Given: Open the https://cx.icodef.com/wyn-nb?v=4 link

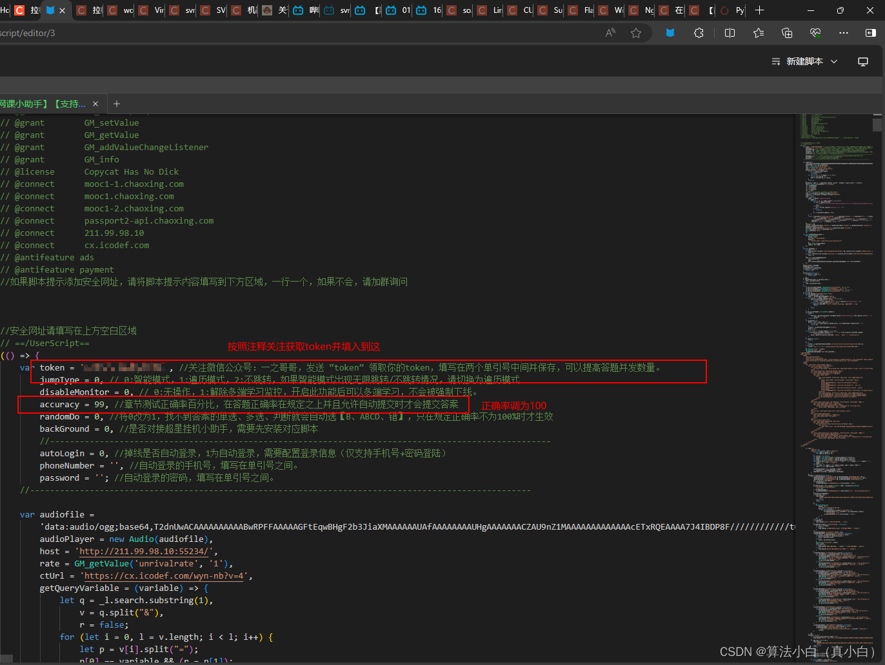Looking at the screenshot, I should (164, 575).
